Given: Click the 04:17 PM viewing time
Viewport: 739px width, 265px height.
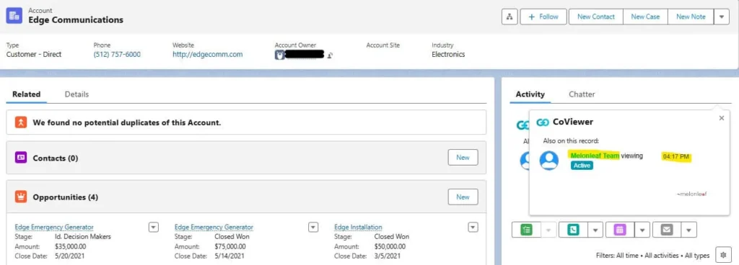Looking at the screenshot, I should [676, 156].
